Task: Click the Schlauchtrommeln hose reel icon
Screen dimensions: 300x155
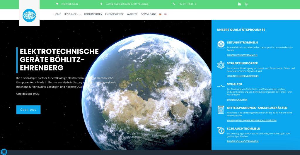Action: click(221, 130)
